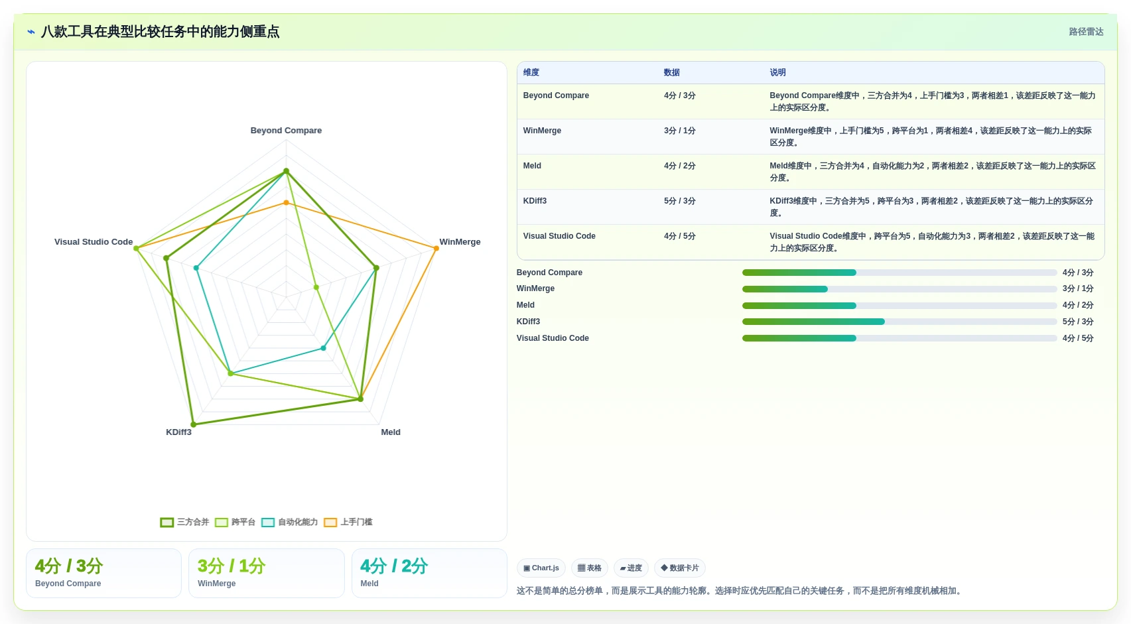Click the 维度 column header
The image size is (1131, 624).
(531, 73)
